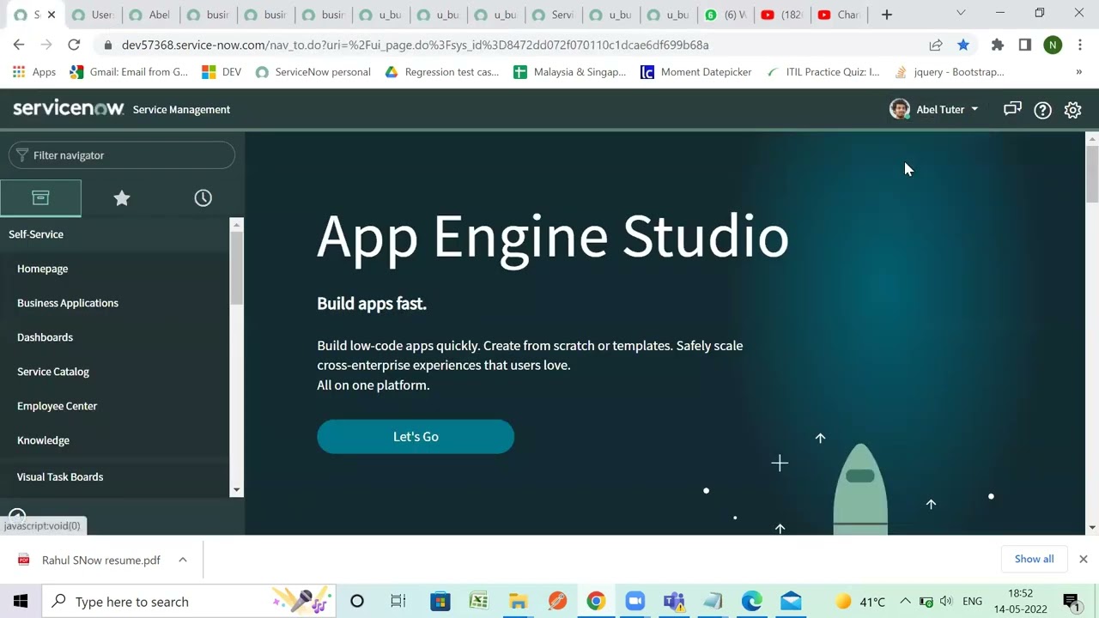
Task: Switch to the YouTube (182 browser tab
Action: (x=782, y=15)
